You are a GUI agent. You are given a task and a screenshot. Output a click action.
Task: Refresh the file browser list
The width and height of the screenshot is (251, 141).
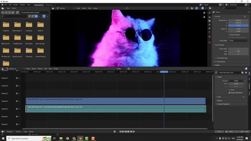tap(13, 13)
